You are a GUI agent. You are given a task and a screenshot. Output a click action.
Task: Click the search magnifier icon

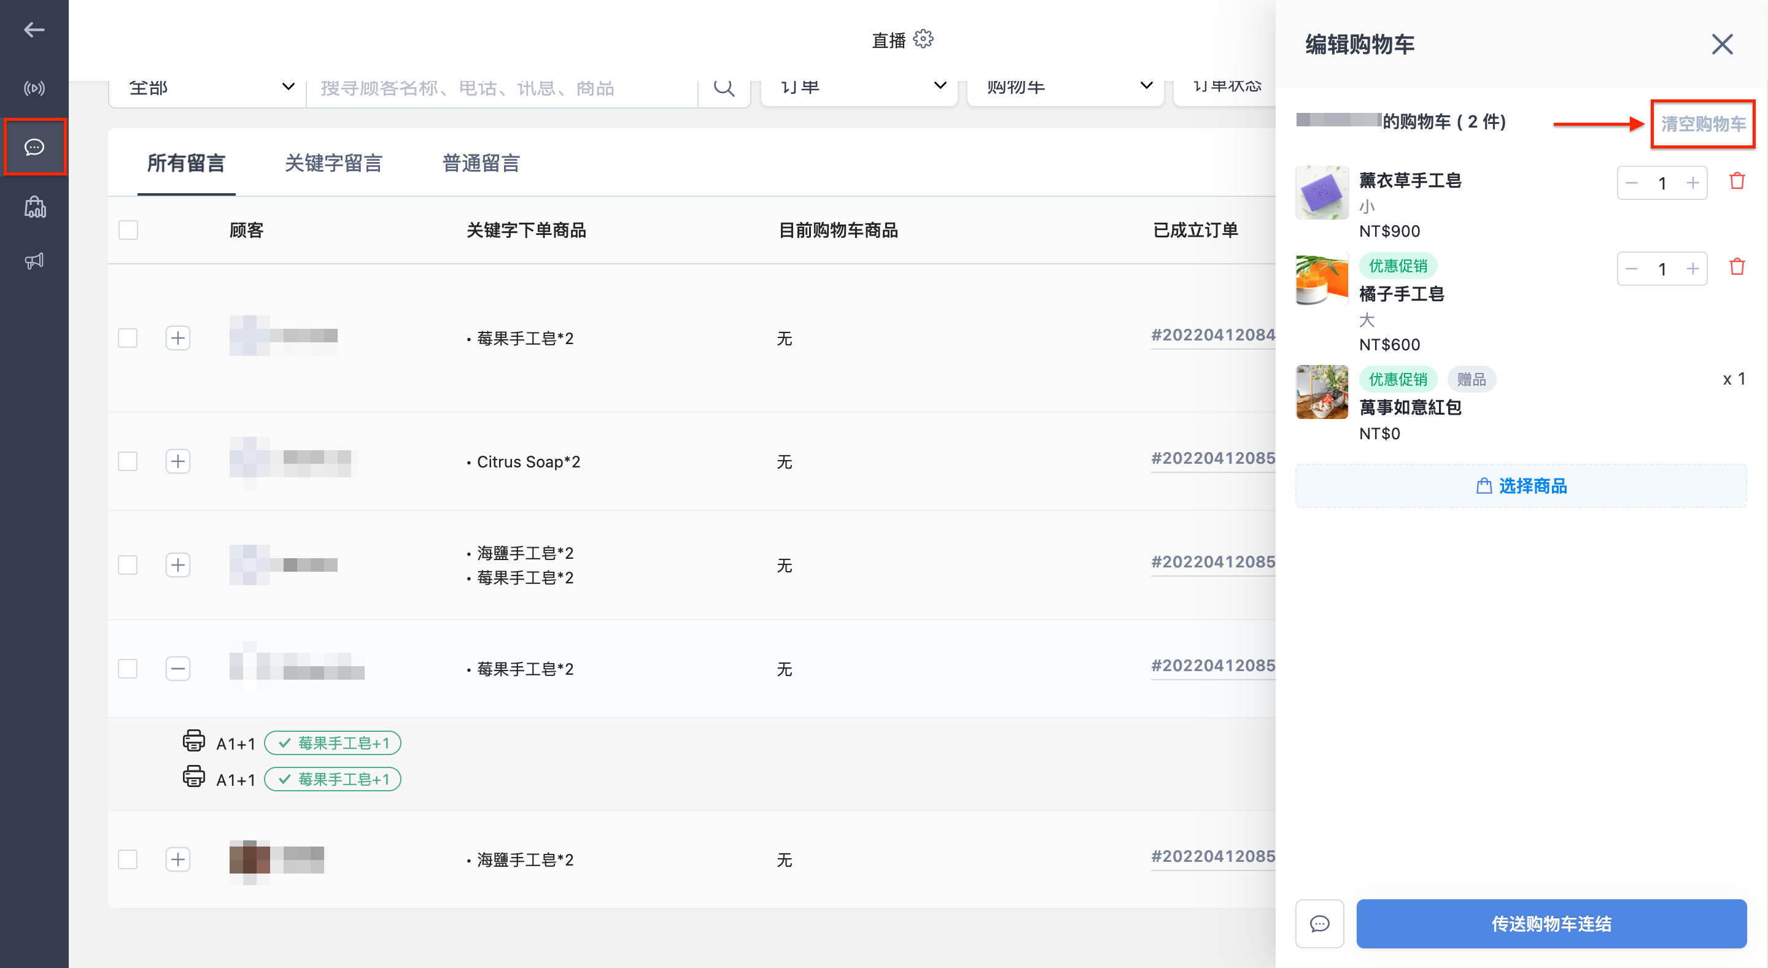723,88
